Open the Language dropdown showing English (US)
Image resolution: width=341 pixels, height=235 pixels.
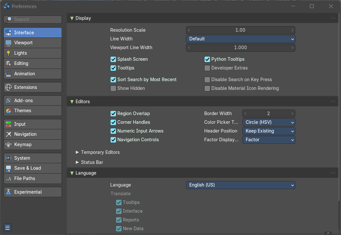pyautogui.click(x=241, y=185)
